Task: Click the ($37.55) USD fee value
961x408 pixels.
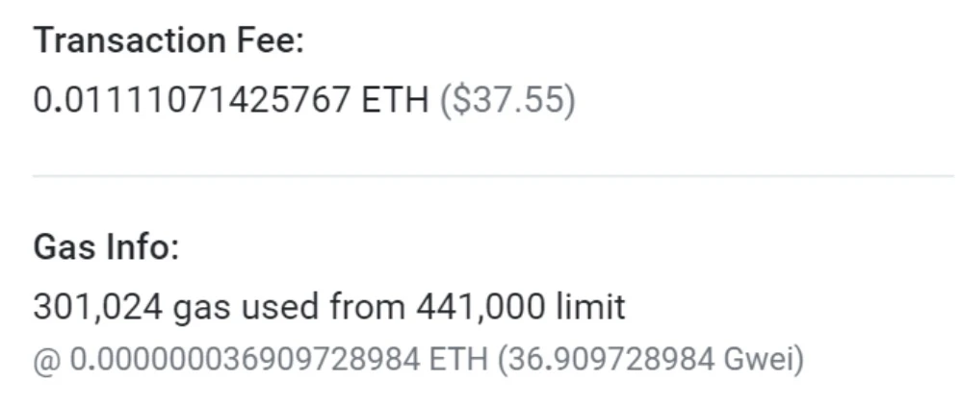Action: 507,99
